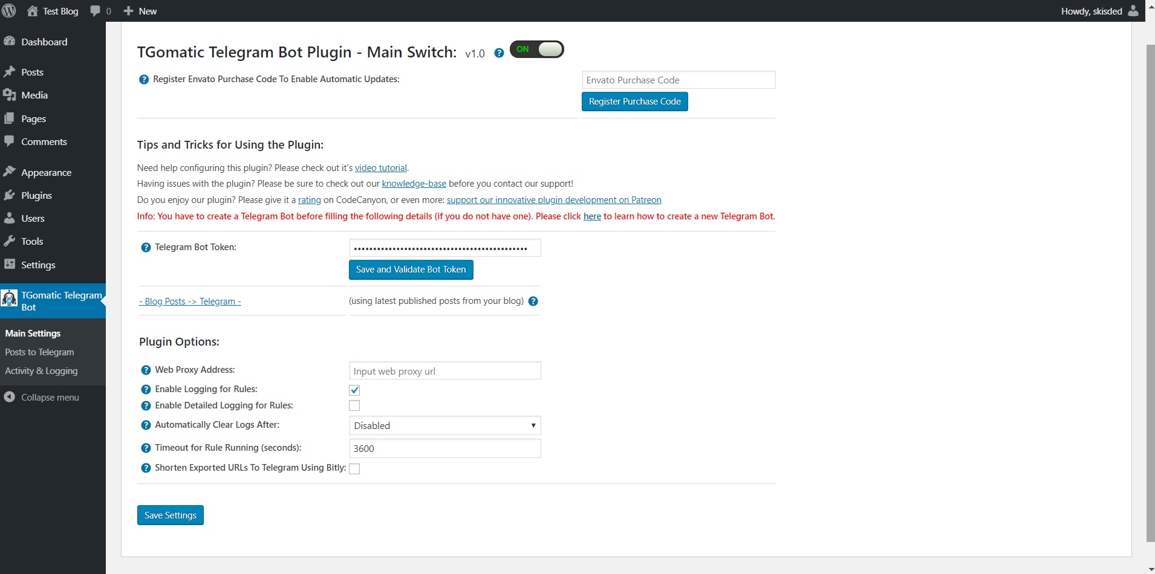Click help icon beside Web Proxy Address
Viewport: 1155px width, 574px height.
[146, 370]
